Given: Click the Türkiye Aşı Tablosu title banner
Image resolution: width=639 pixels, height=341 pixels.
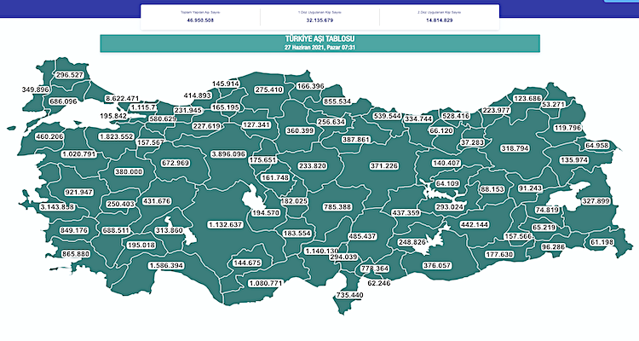Looking at the screenshot, I should point(320,43).
